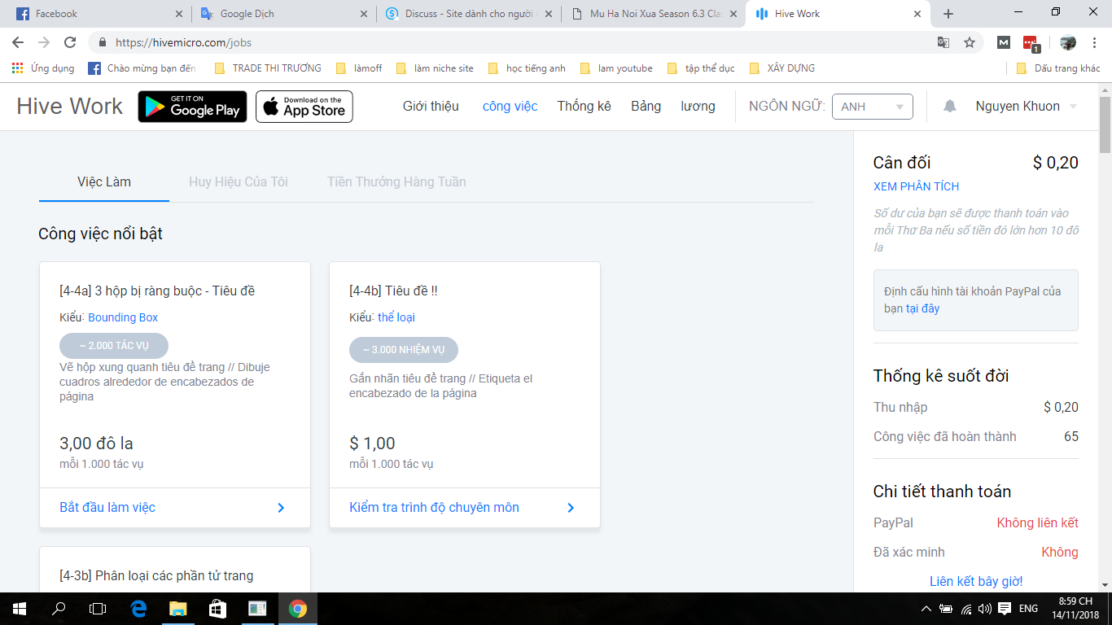Click the arrow next to Kiểm tra trình độ chuyên môn
The image size is (1112, 625).
click(571, 508)
